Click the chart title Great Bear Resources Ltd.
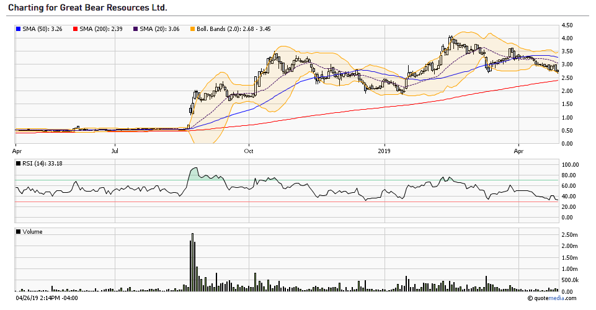The width and height of the screenshot is (596, 310). [87, 8]
